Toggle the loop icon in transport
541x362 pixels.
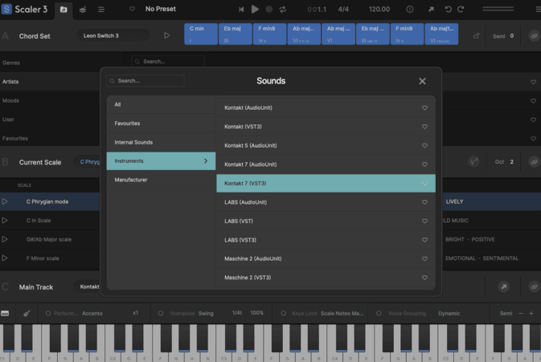click(283, 10)
